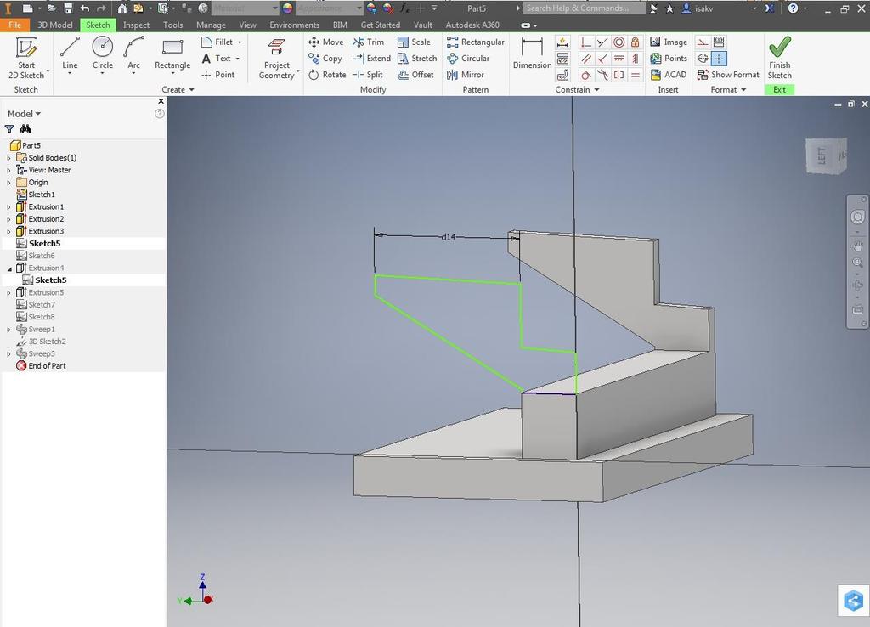The width and height of the screenshot is (870, 627).
Task: Toggle Center Point format option
Action: 719,59
